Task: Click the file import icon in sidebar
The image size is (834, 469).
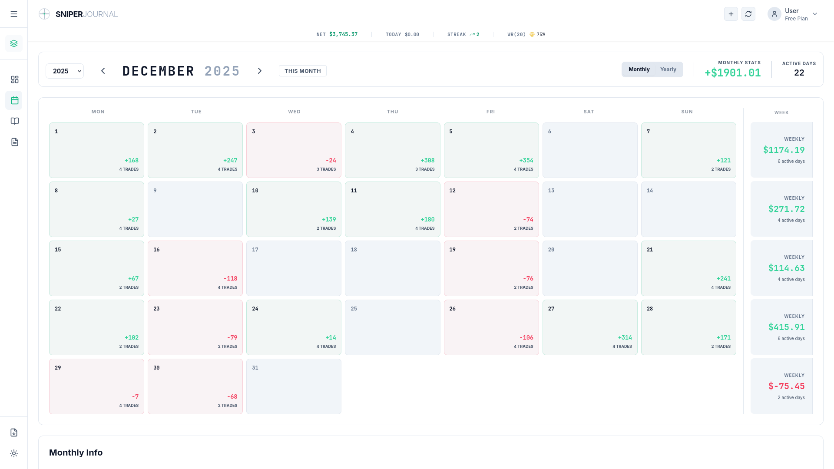Action: point(14,433)
